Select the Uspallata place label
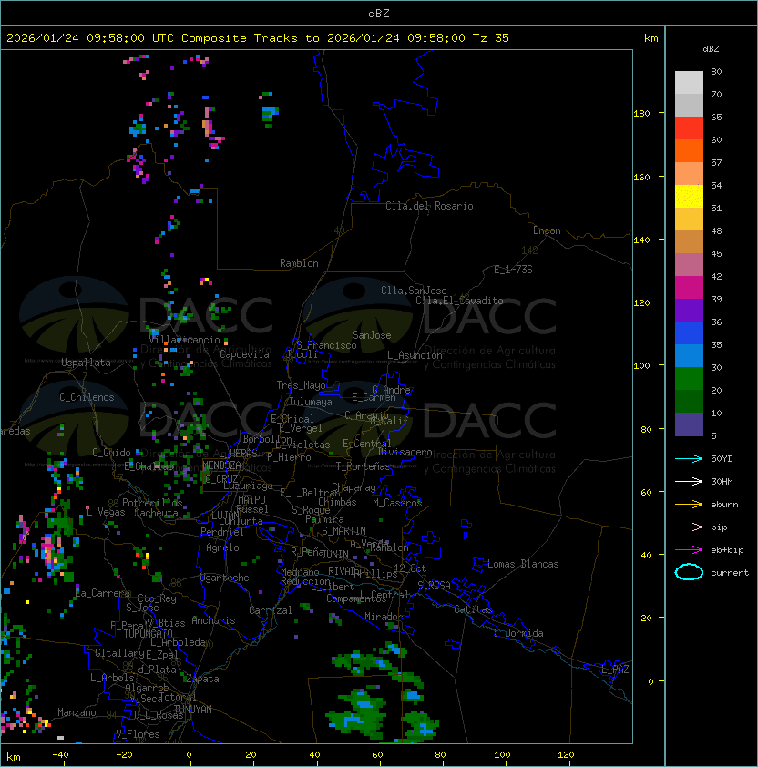This screenshot has height=767, width=758. point(86,363)
